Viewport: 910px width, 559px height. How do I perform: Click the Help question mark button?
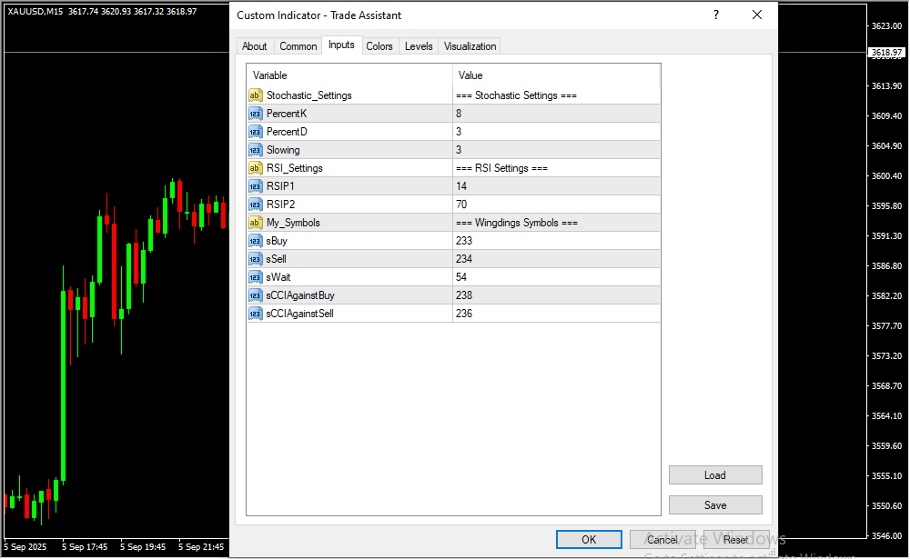(x=716, y=15)
